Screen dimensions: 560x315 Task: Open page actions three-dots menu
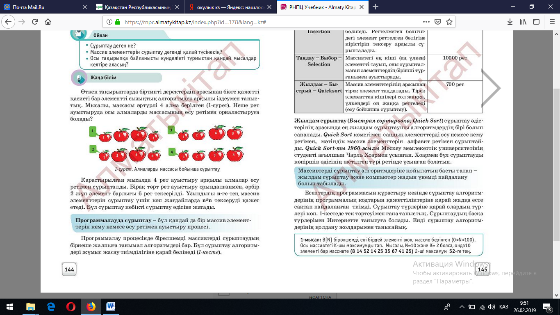[x=426, y=22]
